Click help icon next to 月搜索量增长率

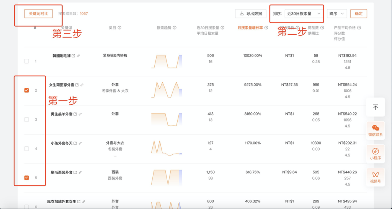click(x=266, y=28)
